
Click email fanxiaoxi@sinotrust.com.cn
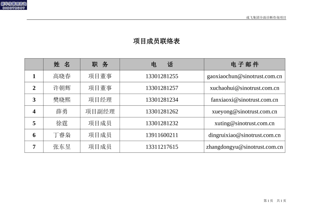pyautogui.click(x=244, y=100)
